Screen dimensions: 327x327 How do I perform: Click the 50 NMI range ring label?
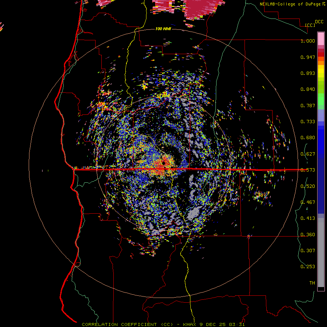163,96
